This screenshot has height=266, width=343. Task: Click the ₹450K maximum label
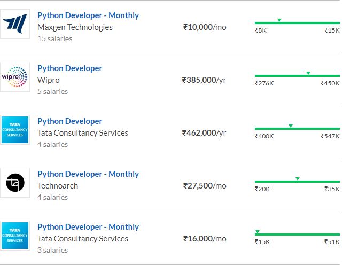[330, 83]
